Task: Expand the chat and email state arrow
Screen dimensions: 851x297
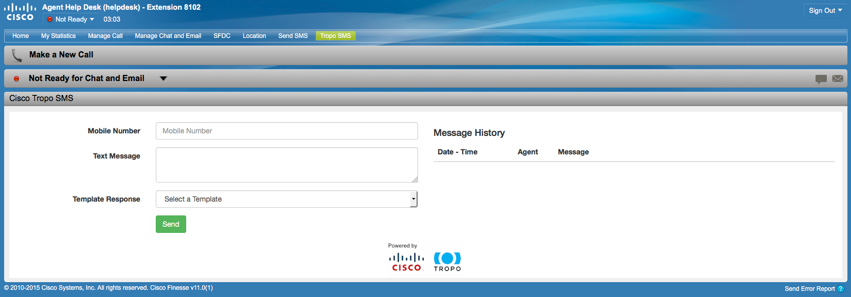Action: [x=164, y=78]
